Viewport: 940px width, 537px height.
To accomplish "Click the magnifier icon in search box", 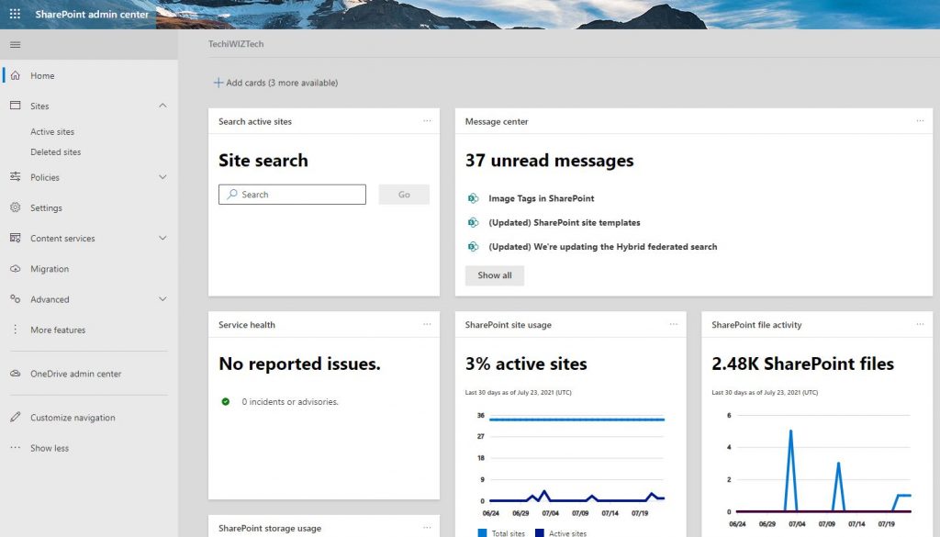I will (x=232, y=195).
